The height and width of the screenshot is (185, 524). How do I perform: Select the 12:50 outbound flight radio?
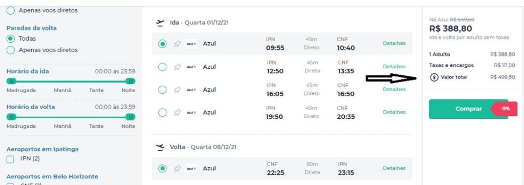coord(162,67)
